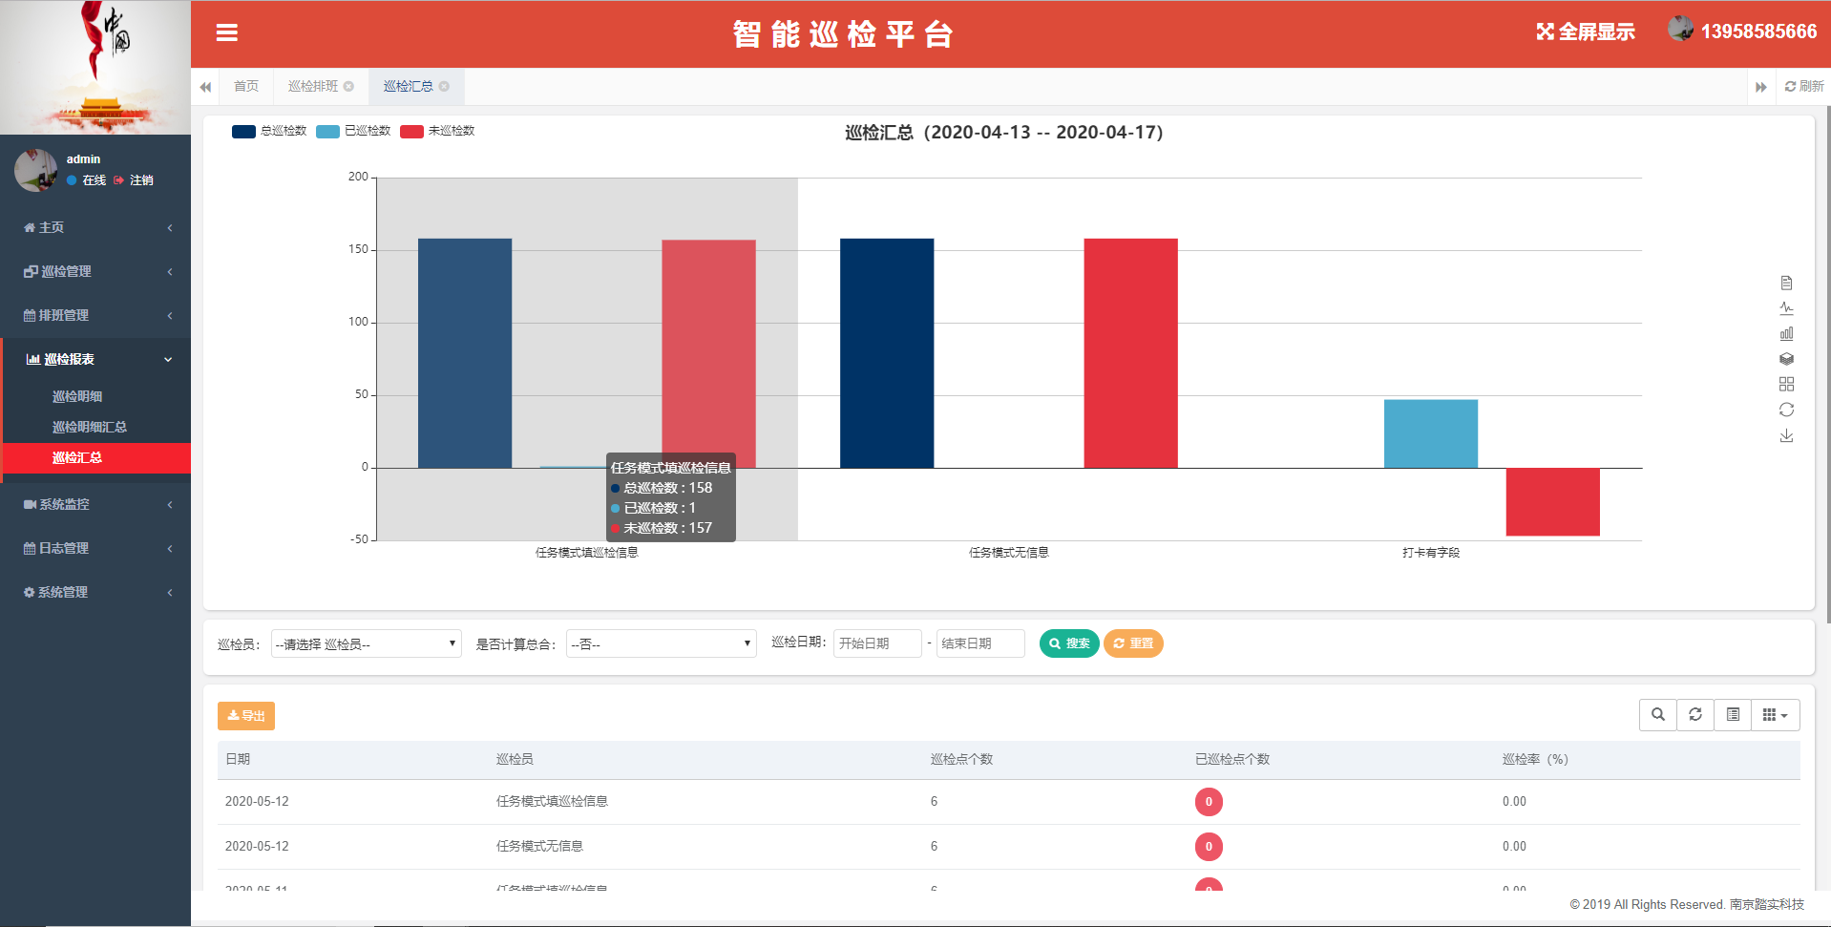Open the 是否计算总合 dropdown

pos(662,643)
